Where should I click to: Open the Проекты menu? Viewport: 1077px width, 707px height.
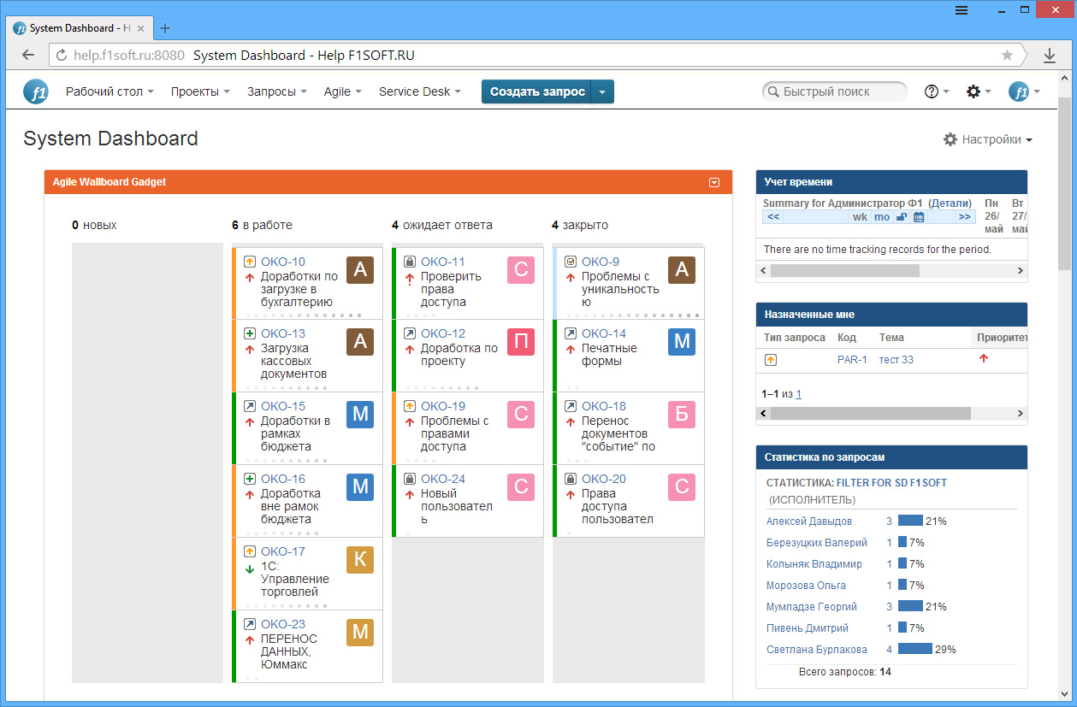pos(199,91)
